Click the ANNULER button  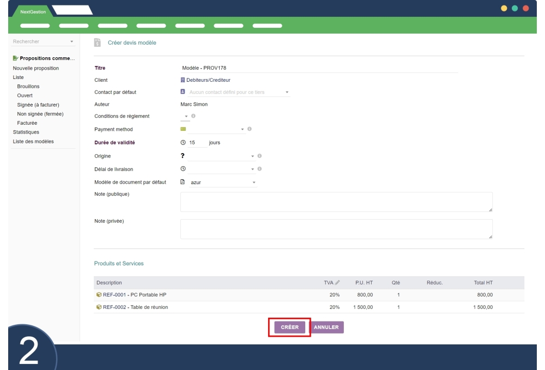[326, 327]
